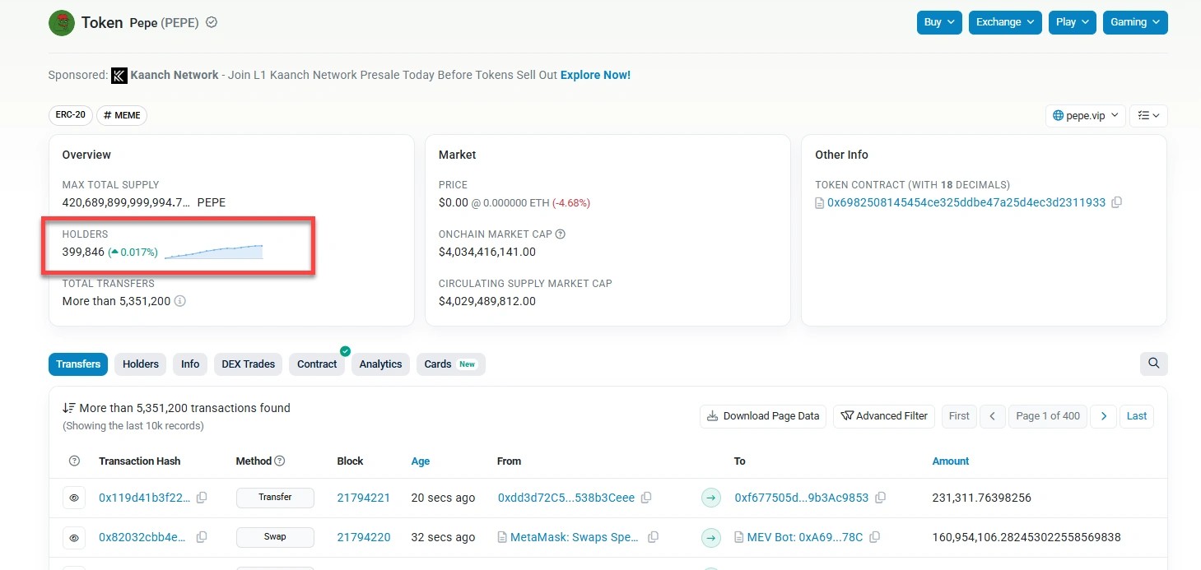Viewport: 1201px width, 570px height.
Task: Open the Onchain Market Cap tooltip icon
Action: click(561, 234)
